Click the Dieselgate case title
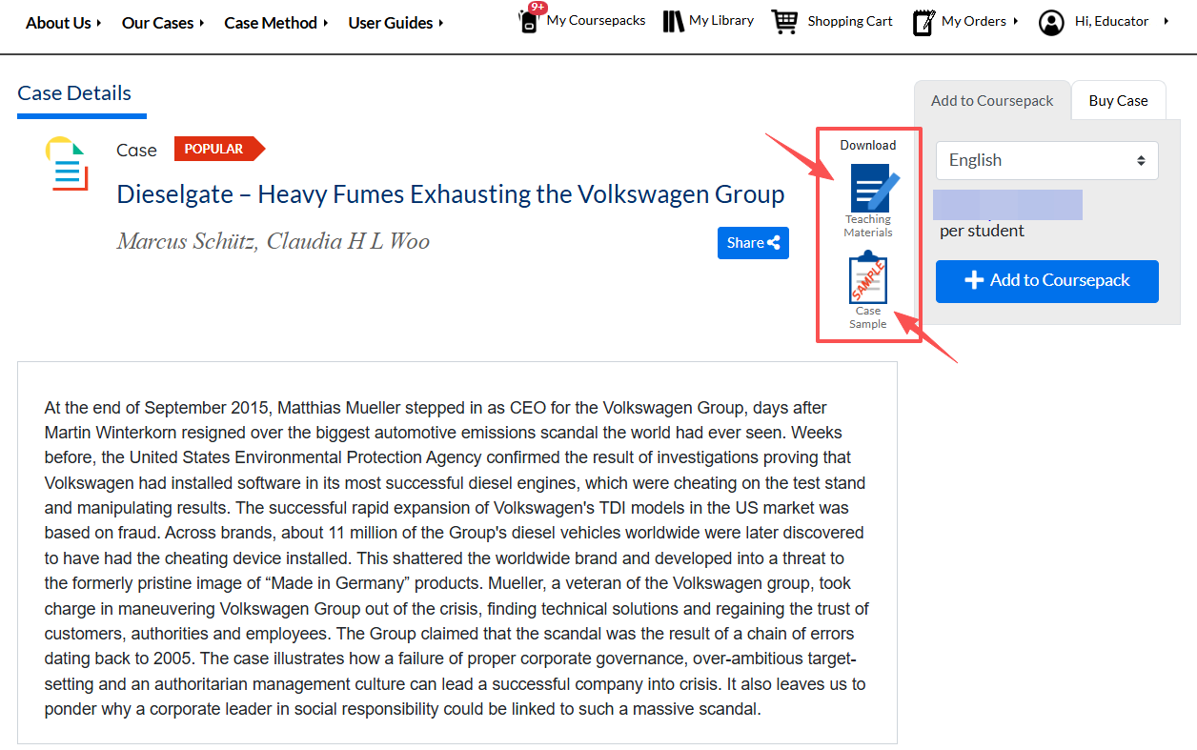 point(451,194)
